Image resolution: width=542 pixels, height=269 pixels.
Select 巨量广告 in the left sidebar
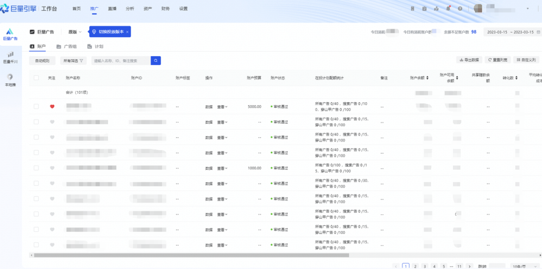coord(11,35)
